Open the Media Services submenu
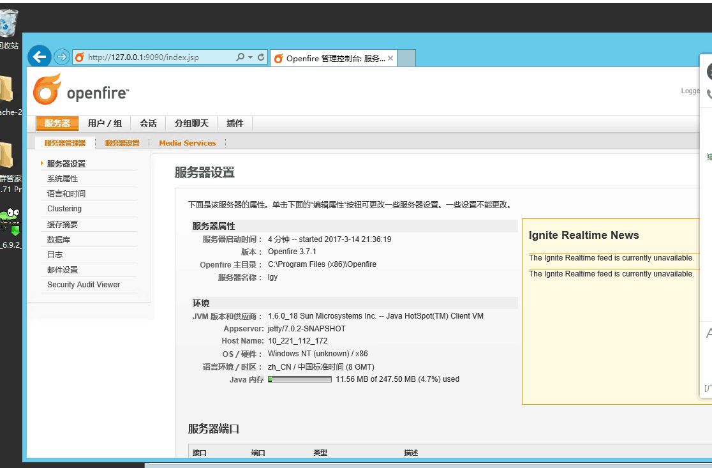The width and height of the screenshot is (712, 468). pos(188,143)
